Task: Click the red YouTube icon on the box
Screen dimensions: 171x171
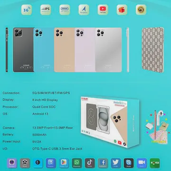Action: coord(120,142)
